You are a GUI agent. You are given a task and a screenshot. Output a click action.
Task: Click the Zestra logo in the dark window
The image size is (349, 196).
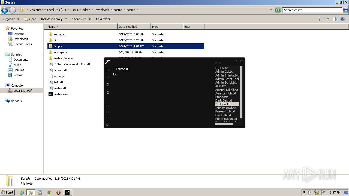point(107,62)
